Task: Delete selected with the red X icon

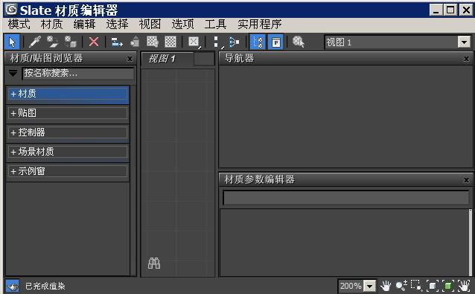Action: click(x=94, y=42)
